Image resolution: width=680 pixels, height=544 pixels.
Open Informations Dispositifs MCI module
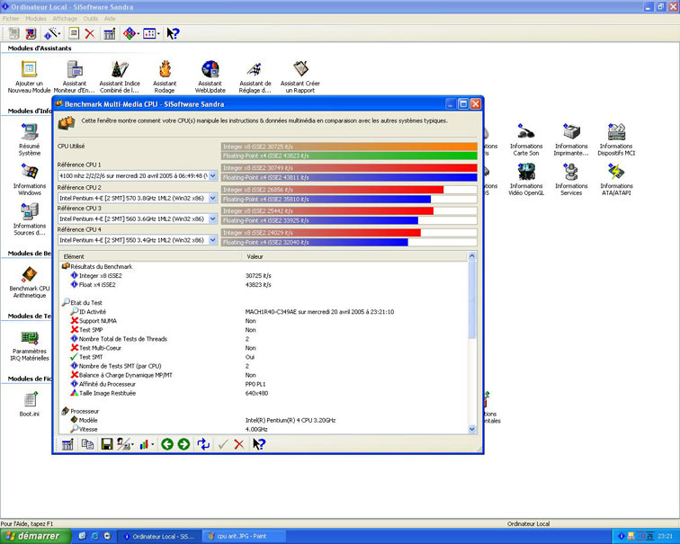point(616,139)
